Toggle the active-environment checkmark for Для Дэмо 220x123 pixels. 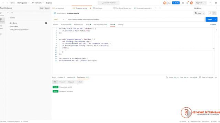click(x=46, y=23)
